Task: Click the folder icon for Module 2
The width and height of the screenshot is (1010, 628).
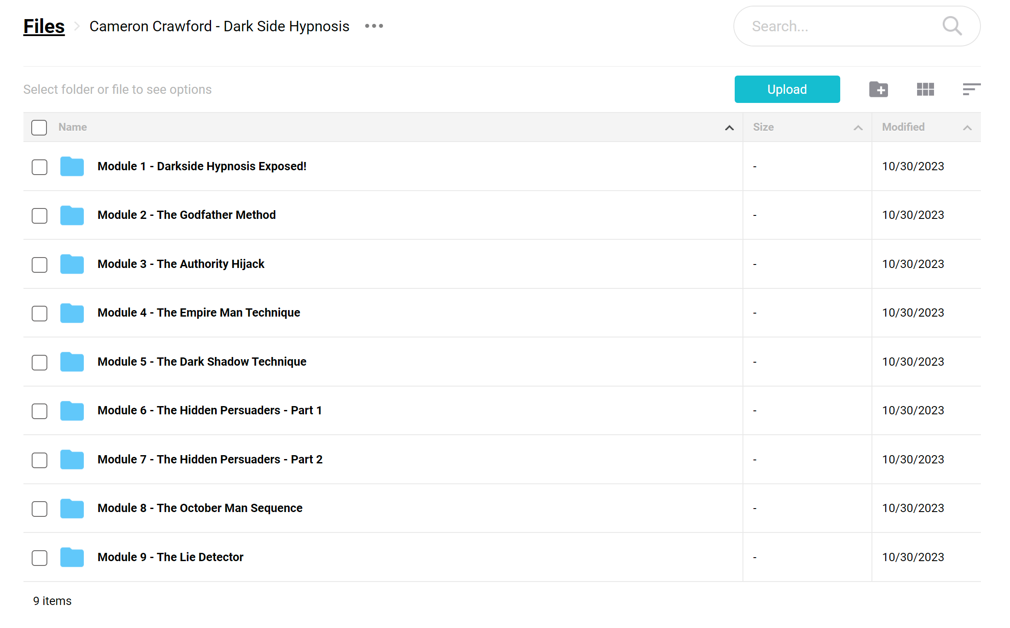Action: (72, 215)
